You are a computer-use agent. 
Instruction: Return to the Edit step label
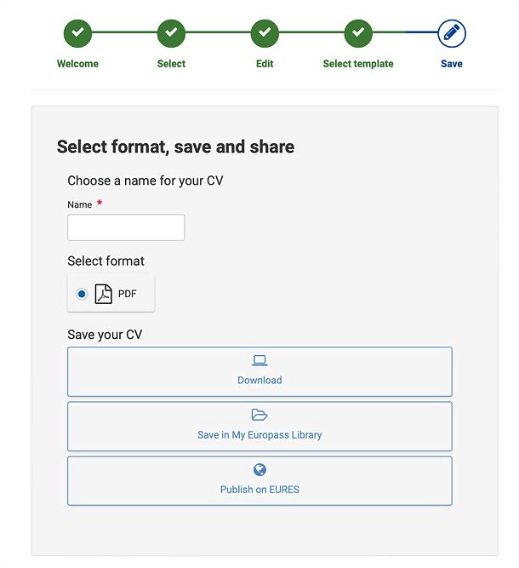pos(265,64)
